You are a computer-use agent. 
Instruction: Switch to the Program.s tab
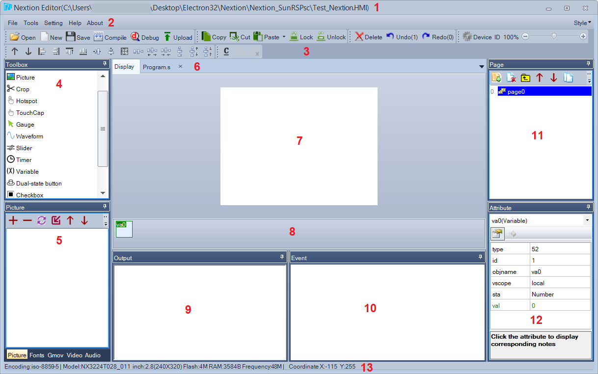pos(157,67)
